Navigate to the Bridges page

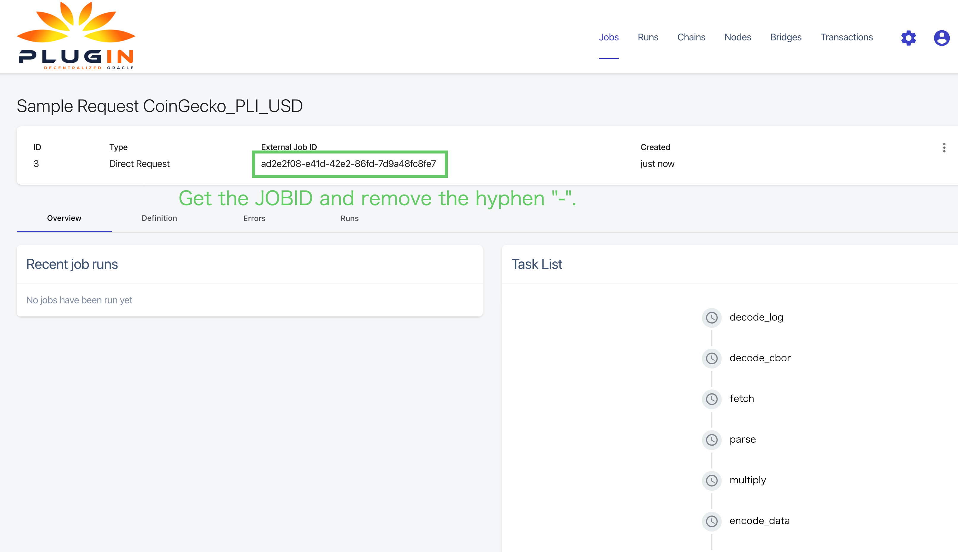785,37
